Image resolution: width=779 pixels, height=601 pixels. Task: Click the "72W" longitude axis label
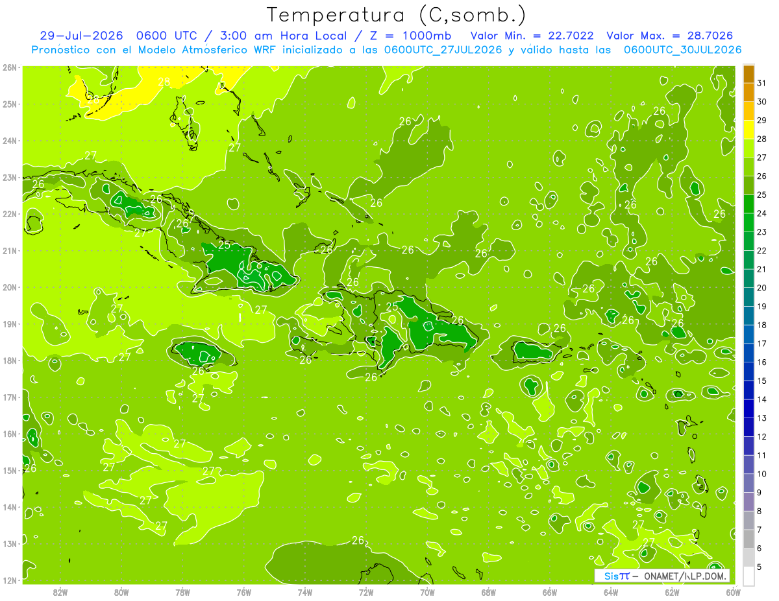pos(366,593)
